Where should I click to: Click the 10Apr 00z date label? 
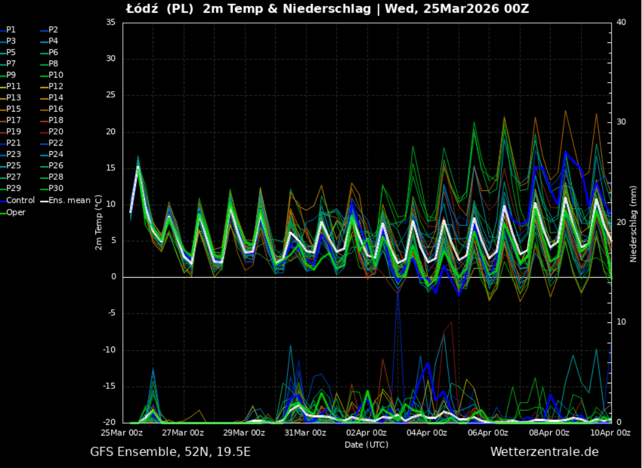coord(611,432)
